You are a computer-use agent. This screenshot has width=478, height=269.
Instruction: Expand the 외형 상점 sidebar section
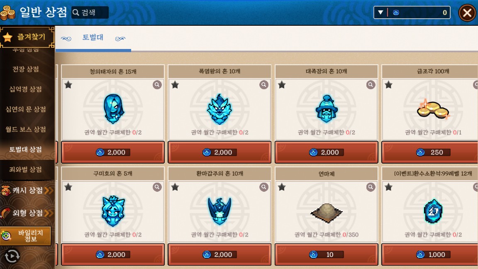[27, 213]
